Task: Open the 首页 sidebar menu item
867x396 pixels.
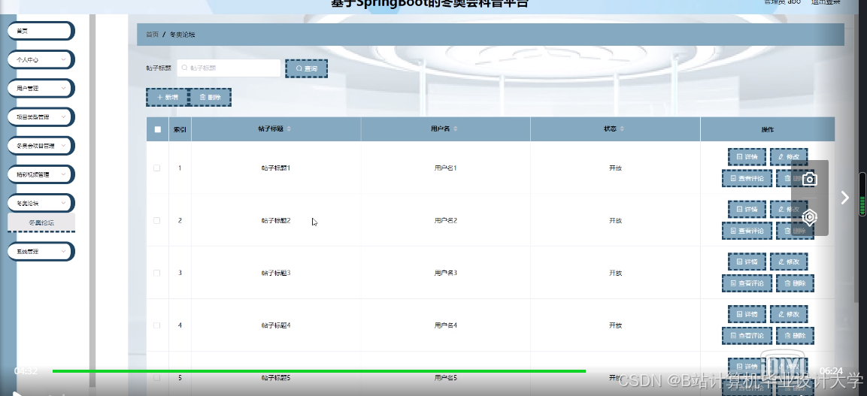Action: click(41, 31)
